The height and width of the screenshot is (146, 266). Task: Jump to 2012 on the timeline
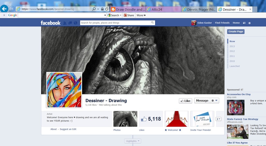232,51
